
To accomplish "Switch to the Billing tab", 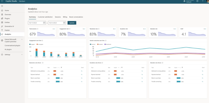I will click(65, 17).
